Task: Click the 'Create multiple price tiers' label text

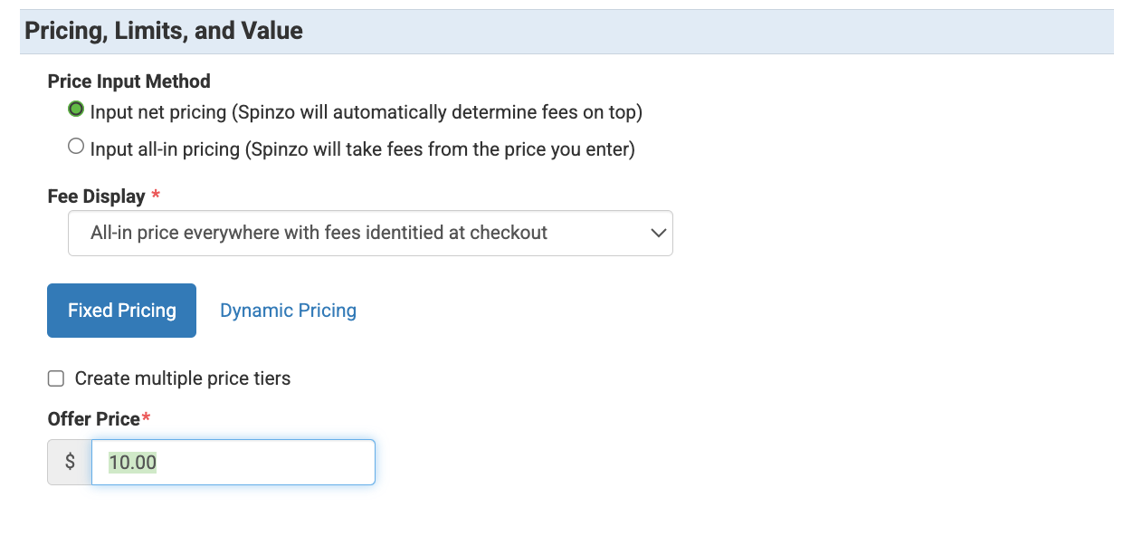Action: tap(183, 378)
